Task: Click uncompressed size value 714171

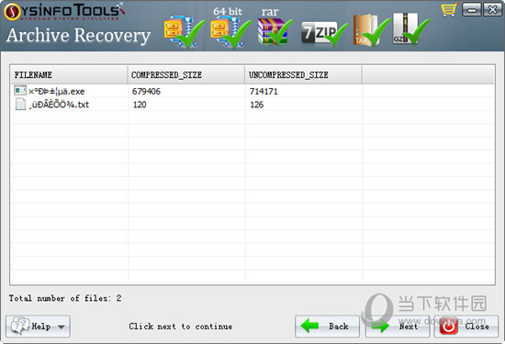Action: [264, 92]
